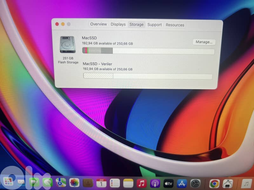
Task: Open the Boot Camp Assistant-style icon beside Chrome
Action: 228,184
